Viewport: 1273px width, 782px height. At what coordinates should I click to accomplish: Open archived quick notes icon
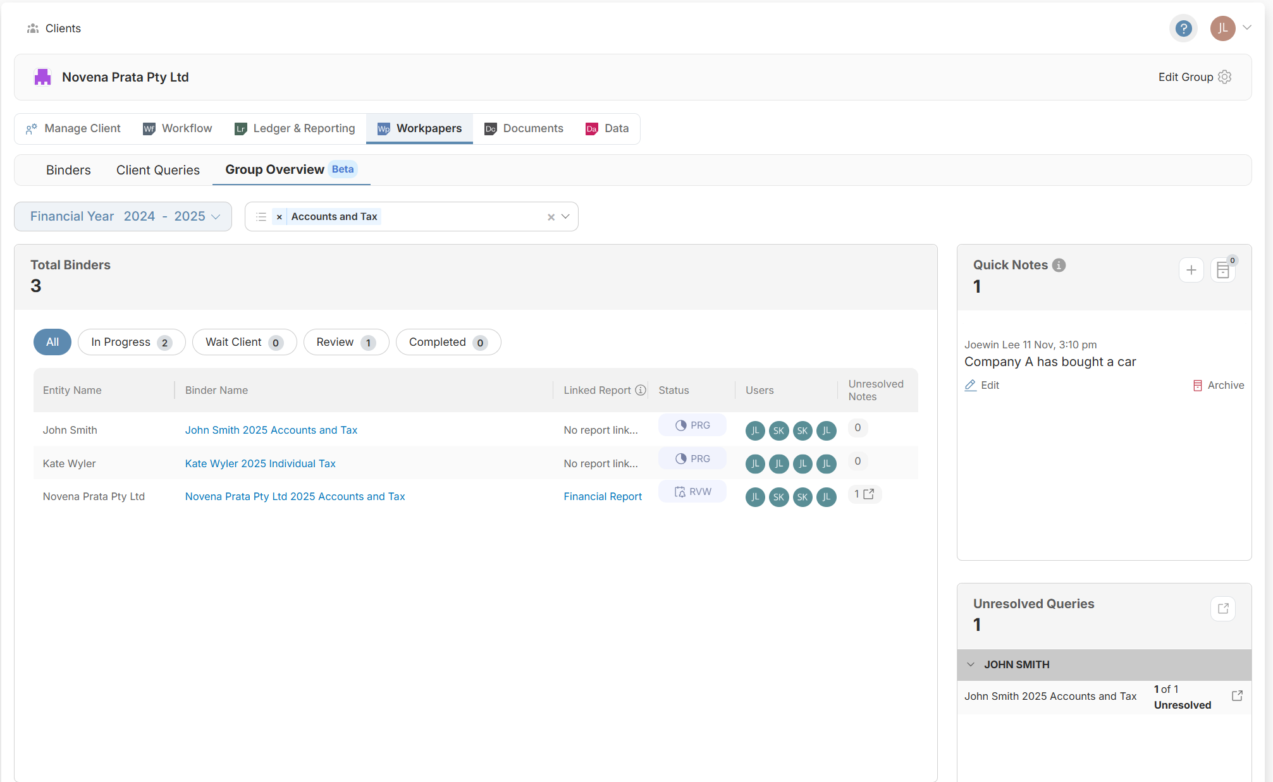coord(1223,271)
